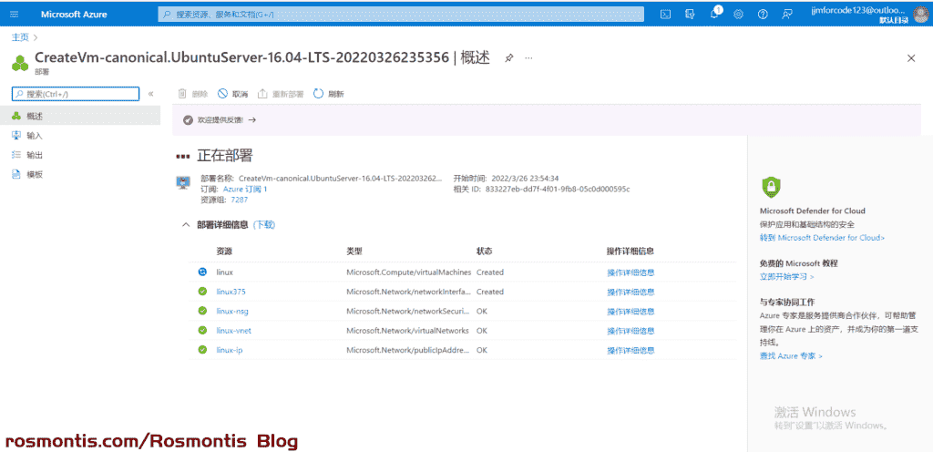Go to 主页 breadcrumb

tap(20, 36)
